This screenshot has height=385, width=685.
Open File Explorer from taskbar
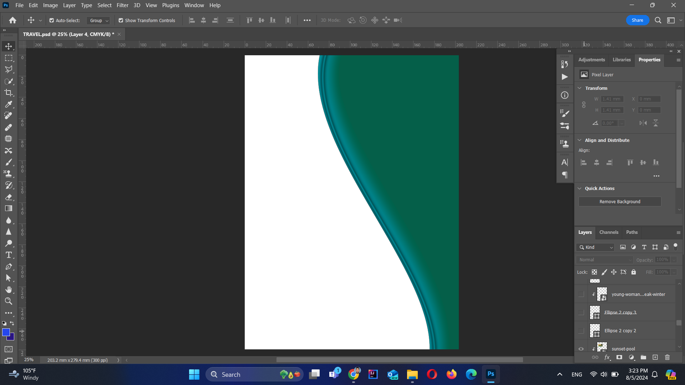412,374
